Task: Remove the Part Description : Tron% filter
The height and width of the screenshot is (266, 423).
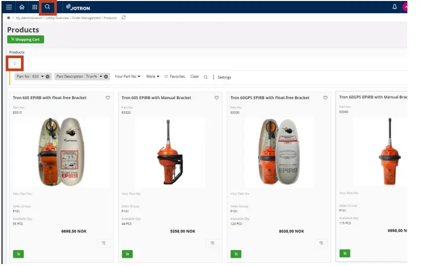Action: pyautogui.click(x=106, y=77)
